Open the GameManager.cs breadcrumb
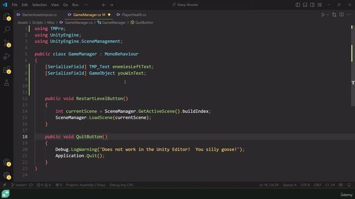The image size is (355, 199). [x=77, y=23]
